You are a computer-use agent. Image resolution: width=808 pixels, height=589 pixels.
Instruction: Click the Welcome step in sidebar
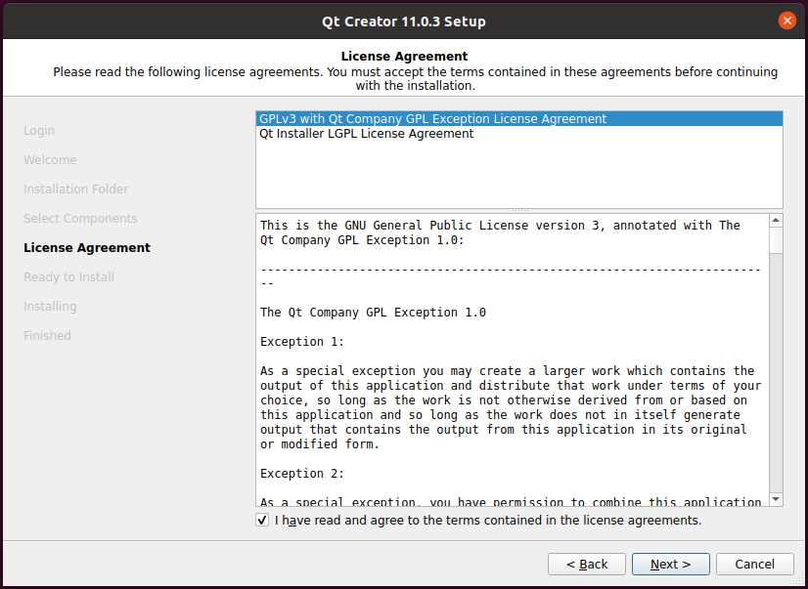pos(50,160)
